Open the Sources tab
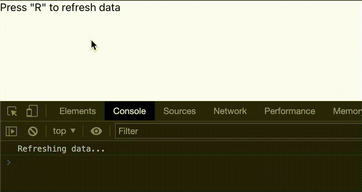This screenshot has height=192, width=362. click(179, 111)
